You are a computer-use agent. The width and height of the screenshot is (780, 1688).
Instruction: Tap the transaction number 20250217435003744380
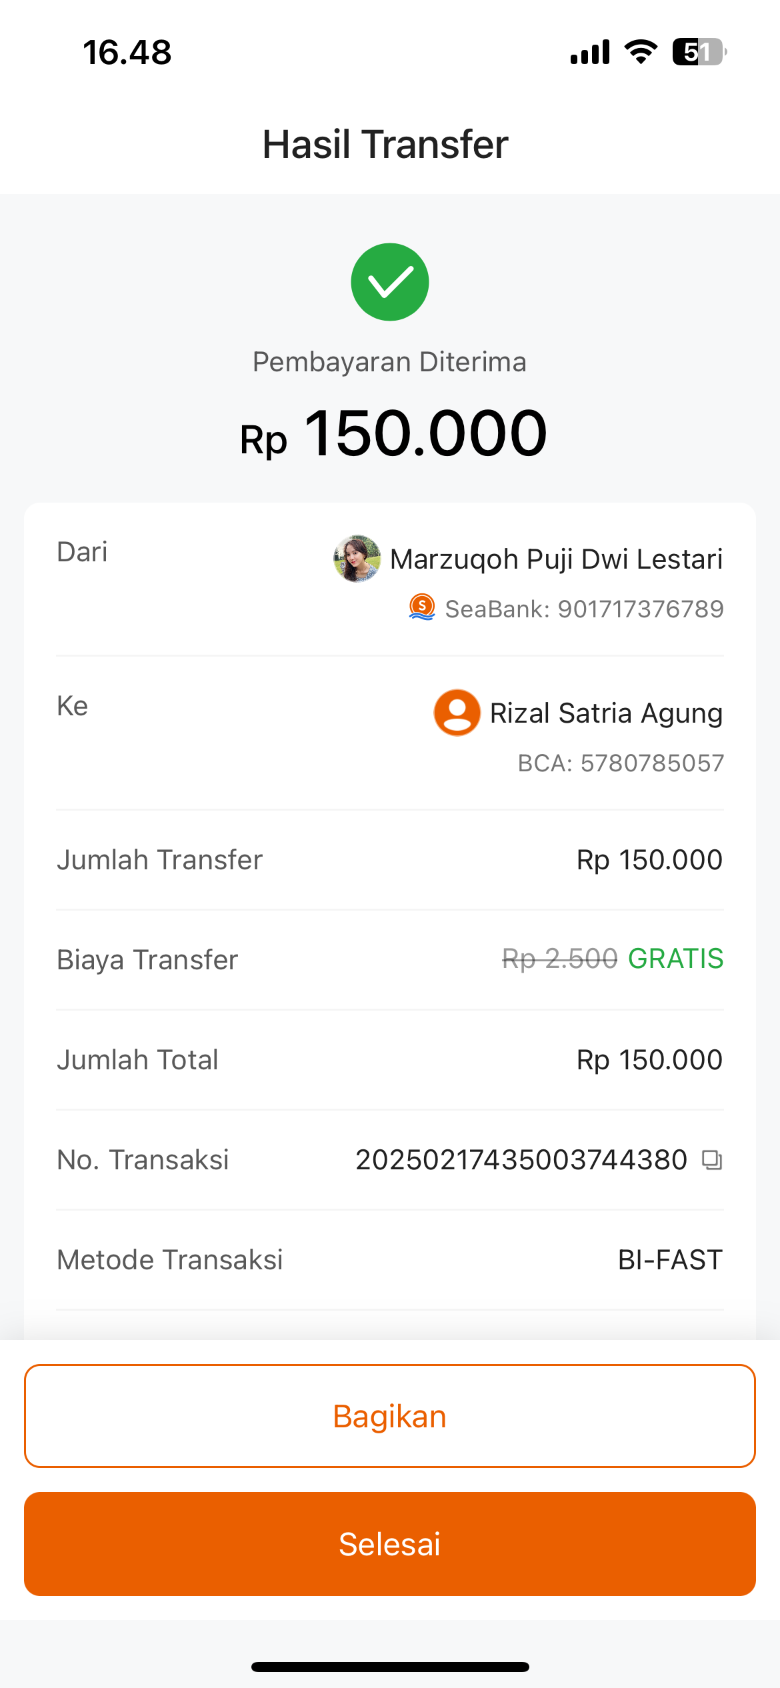pos(521,1160)
